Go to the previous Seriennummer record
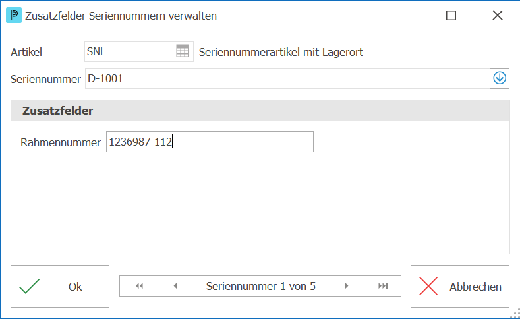Image resolution: width=520 pixels, height=319 pixels. [175, 286]
